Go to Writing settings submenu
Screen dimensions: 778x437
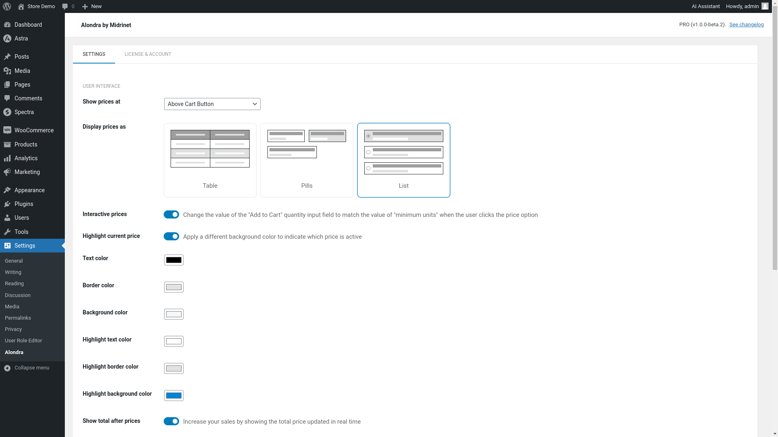click(x=13, y=272)
